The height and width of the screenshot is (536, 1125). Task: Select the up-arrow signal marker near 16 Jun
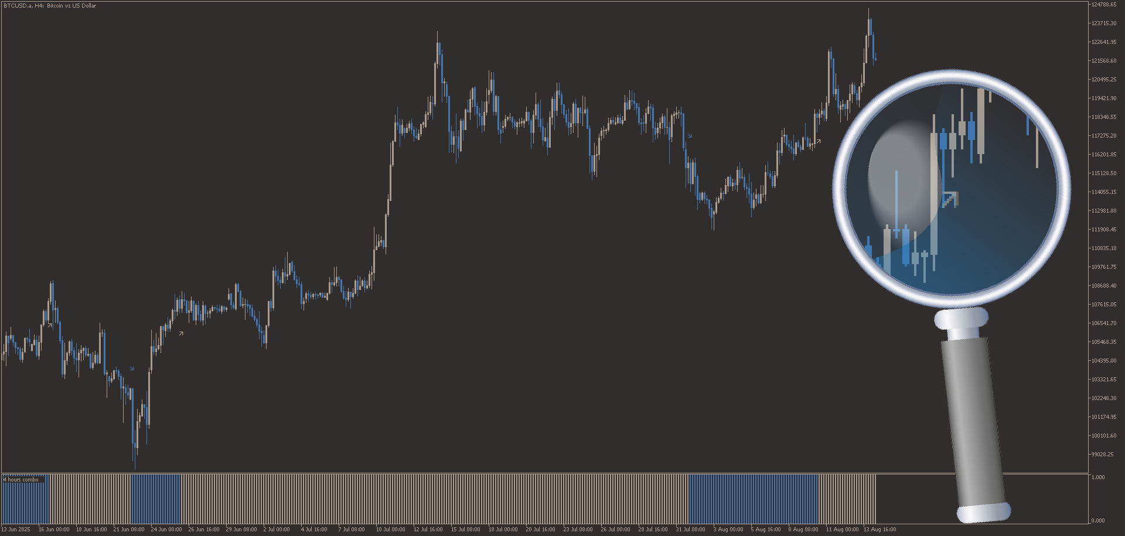click(50, 325)
